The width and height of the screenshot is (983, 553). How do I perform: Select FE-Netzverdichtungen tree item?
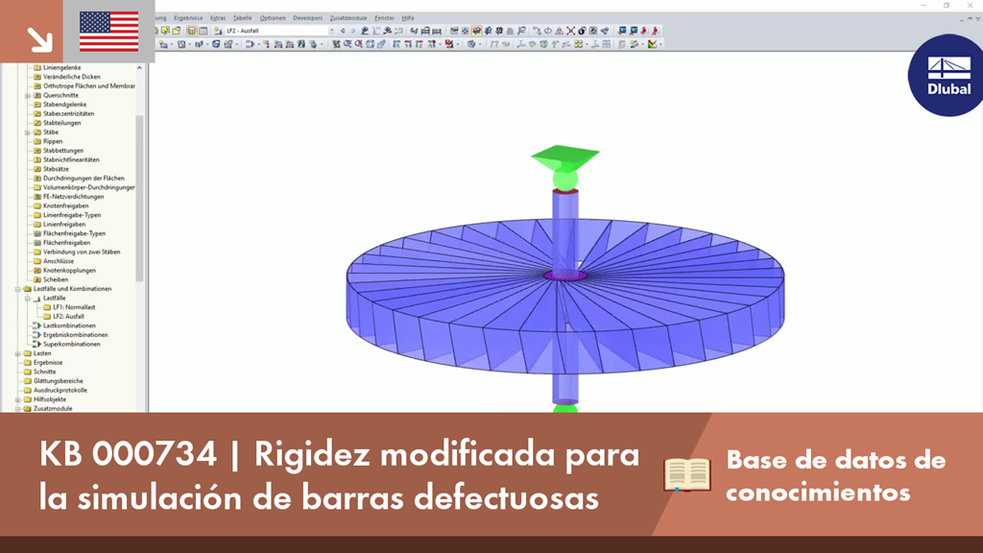(x=73, y=197)
